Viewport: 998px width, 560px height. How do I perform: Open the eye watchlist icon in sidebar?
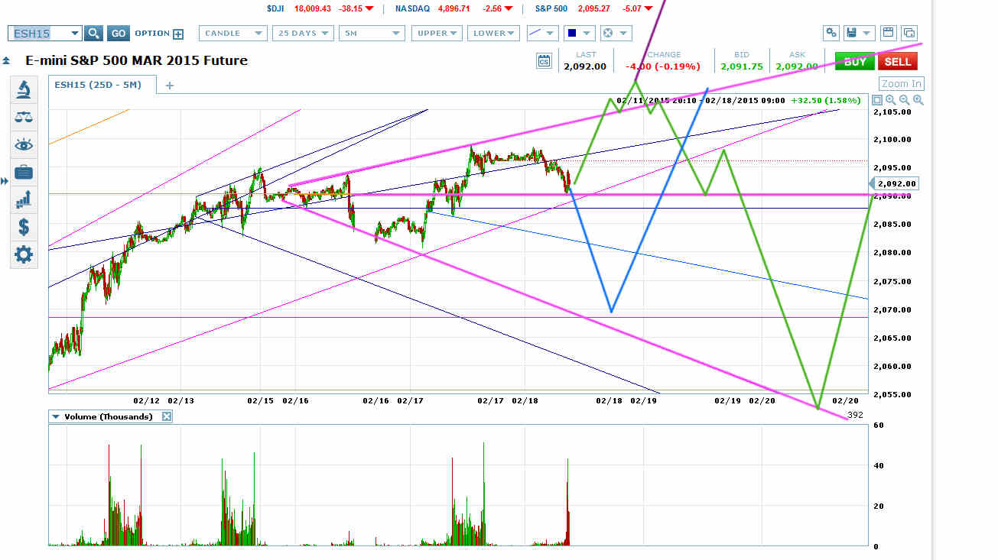click(24, 145)
